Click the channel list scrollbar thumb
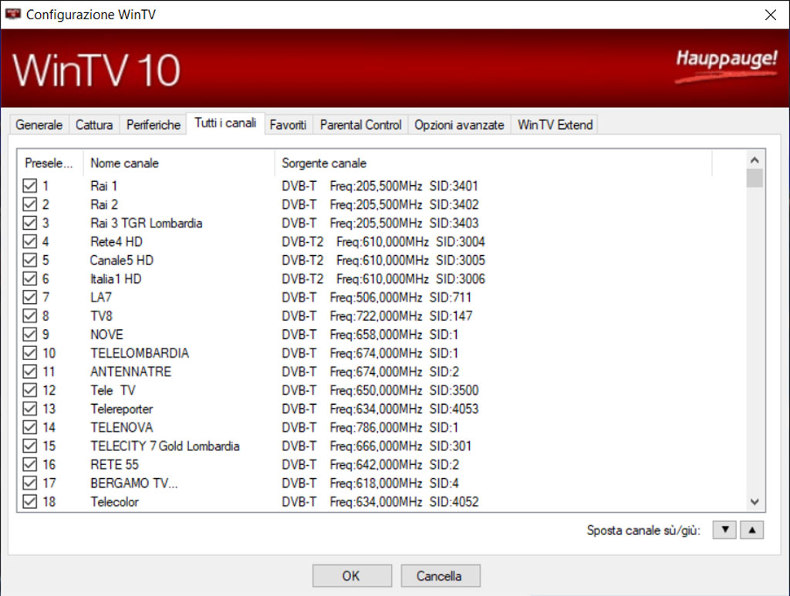790x596 pixels. point(755,178)
